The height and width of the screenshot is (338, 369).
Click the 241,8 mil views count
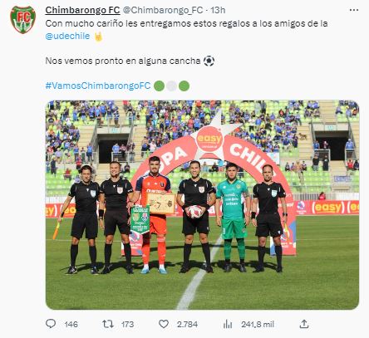258,324
